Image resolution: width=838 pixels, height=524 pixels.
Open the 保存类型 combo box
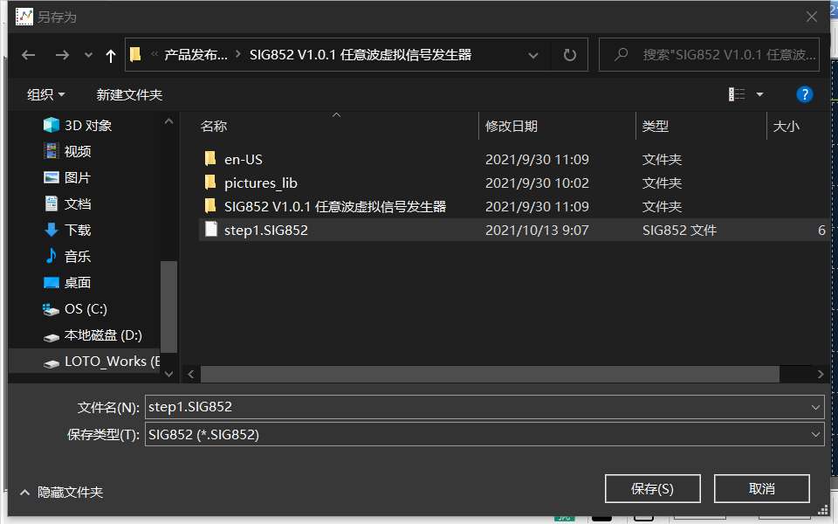(484, 434)
